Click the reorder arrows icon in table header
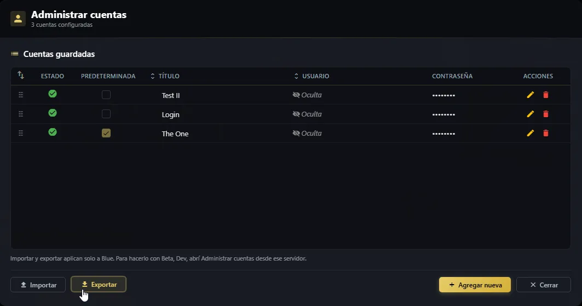Viewport: 582px width, 306px height. [21, 76]
